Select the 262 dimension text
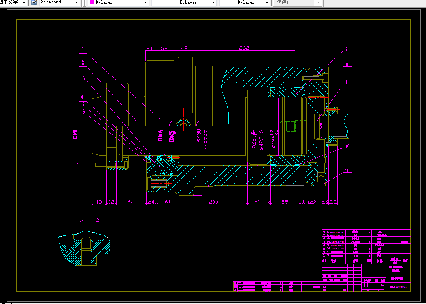 pyautogui.click(x=244, y=48)
